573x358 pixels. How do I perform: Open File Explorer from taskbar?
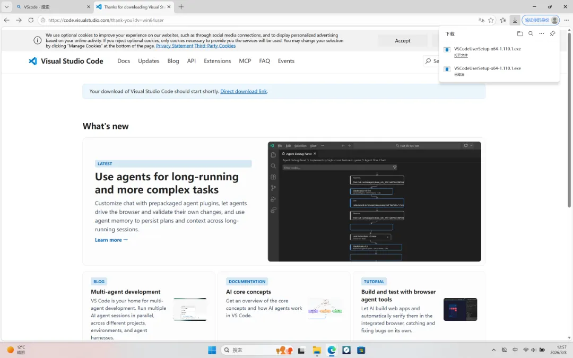tap(316, 350)
